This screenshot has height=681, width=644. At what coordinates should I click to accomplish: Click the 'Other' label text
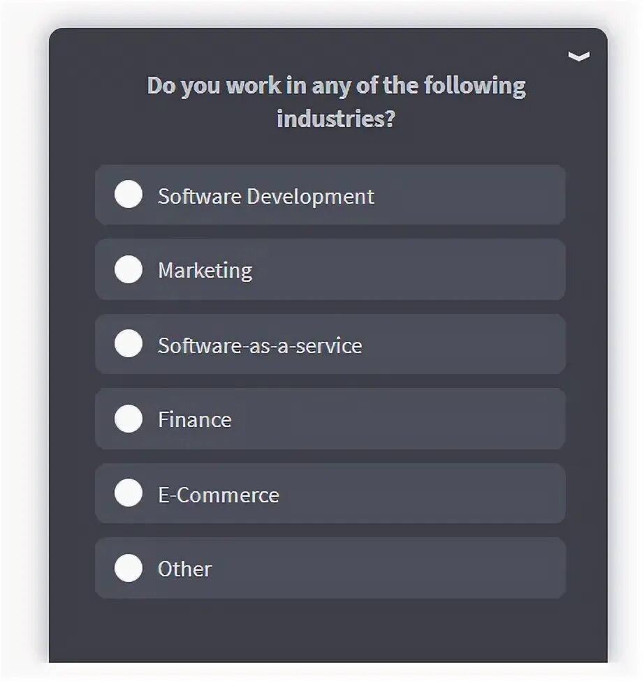[x=185, y=569]
